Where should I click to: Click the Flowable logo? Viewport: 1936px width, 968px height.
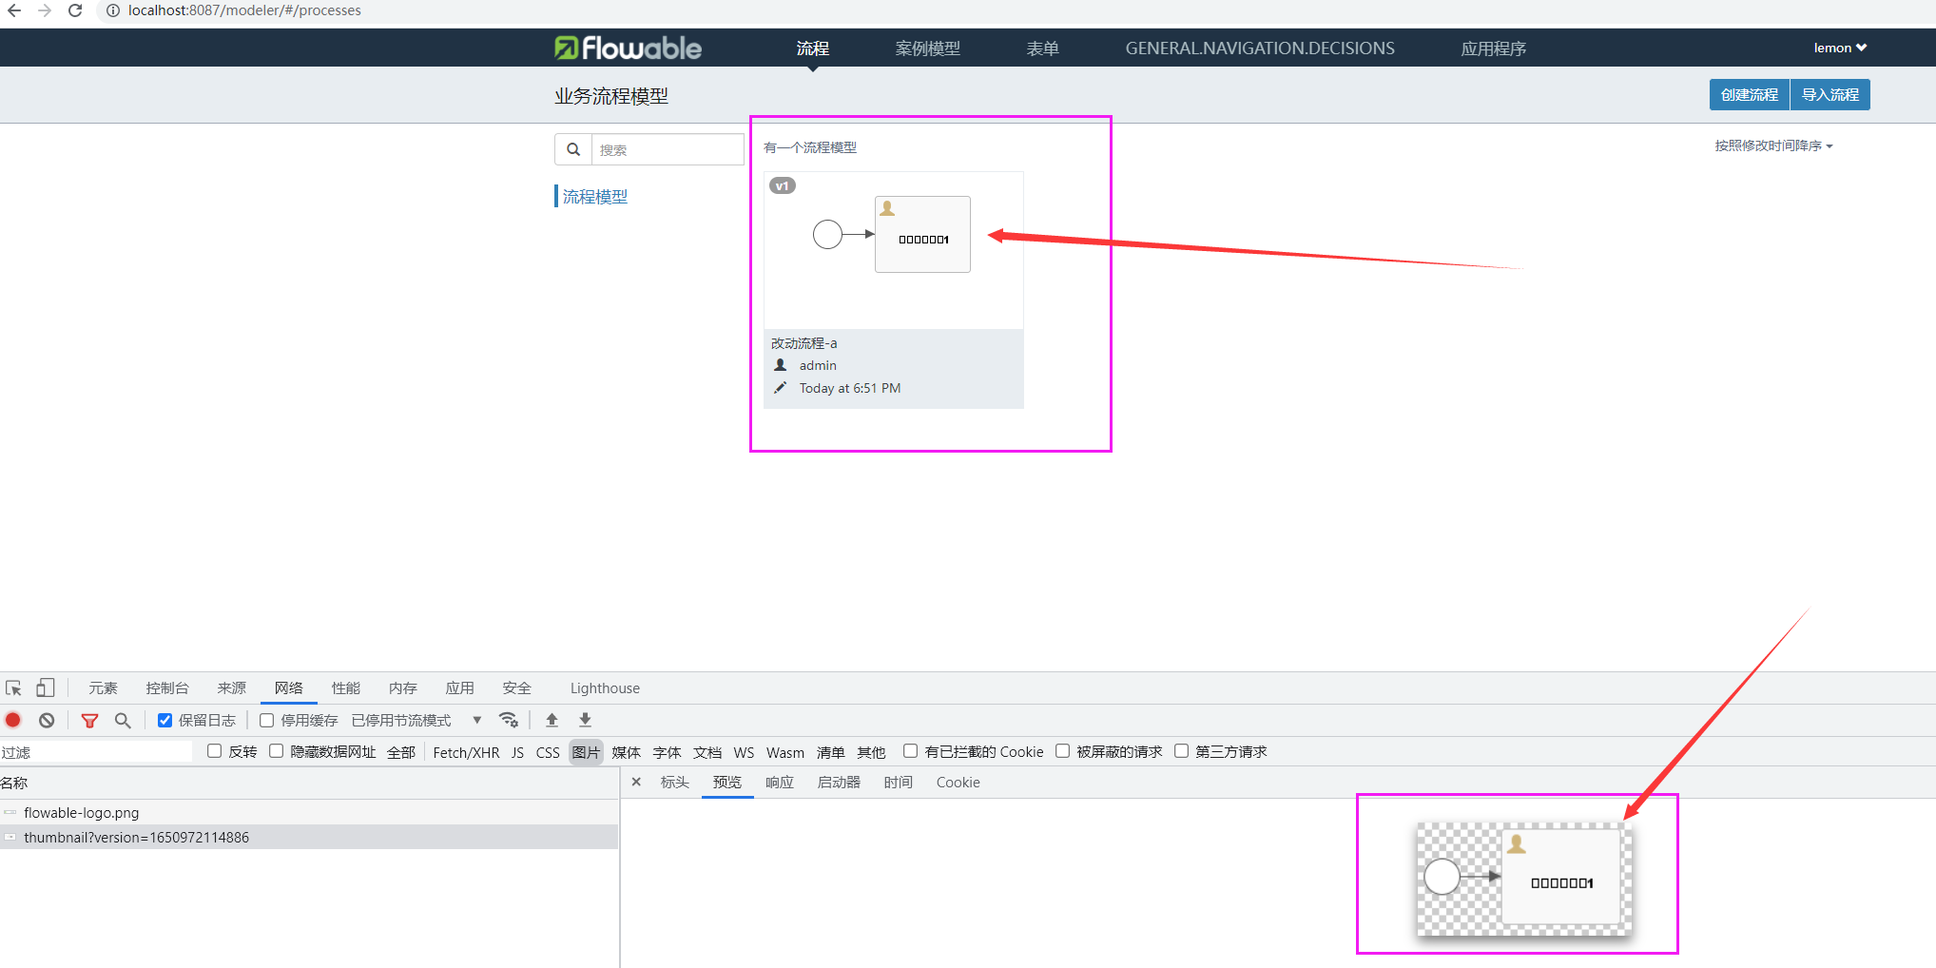[628, 48]
